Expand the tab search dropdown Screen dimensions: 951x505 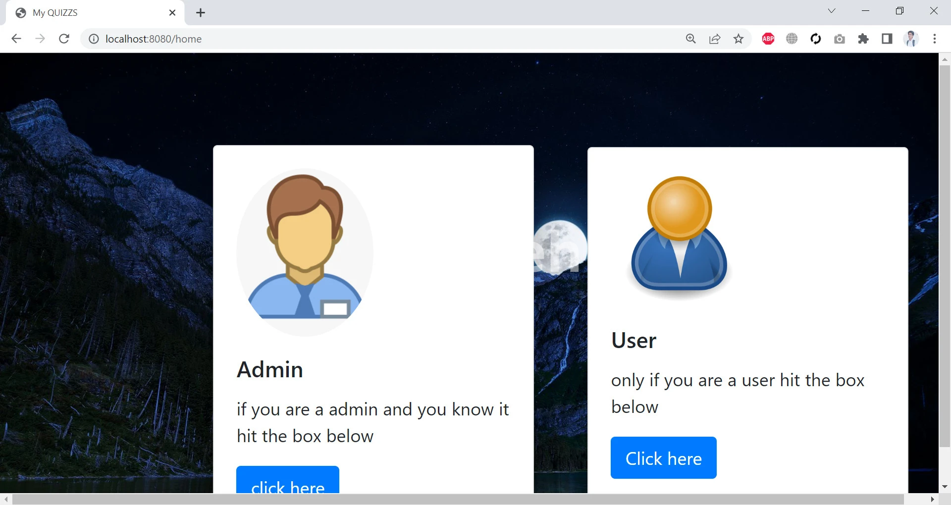tap(832, 11)
